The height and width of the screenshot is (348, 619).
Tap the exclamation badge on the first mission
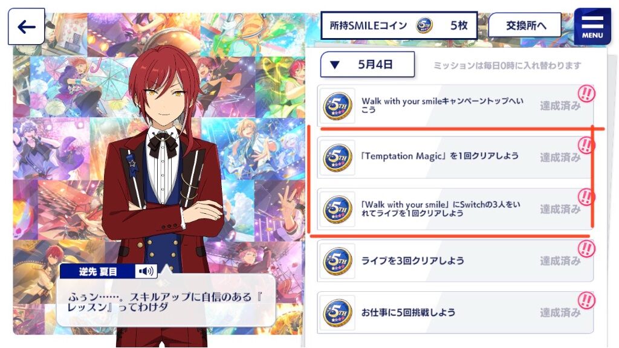pos(586,94)
